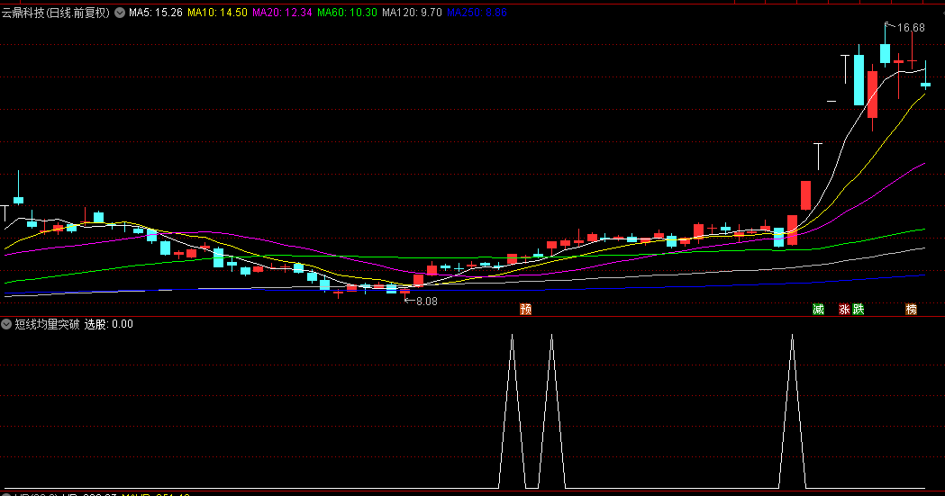Select the MA120 label in header
Screen dimensions: 945x496
[412, 14]
